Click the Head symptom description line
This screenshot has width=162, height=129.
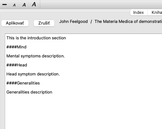pyautogui.click(x=33, y=74)
